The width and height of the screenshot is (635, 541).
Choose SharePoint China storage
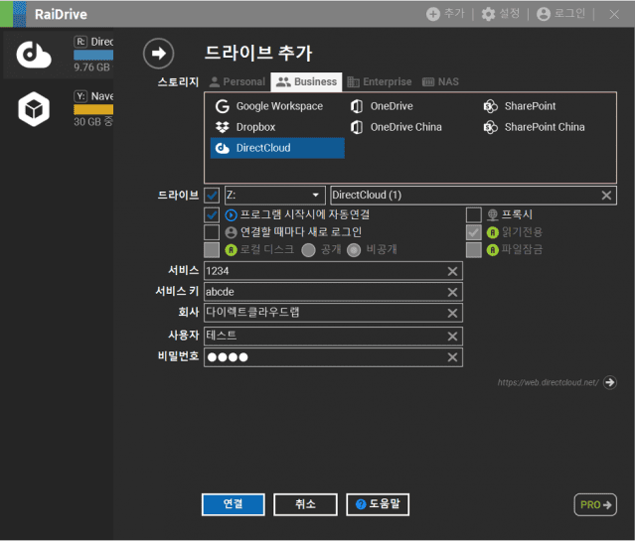pos(534,127)
